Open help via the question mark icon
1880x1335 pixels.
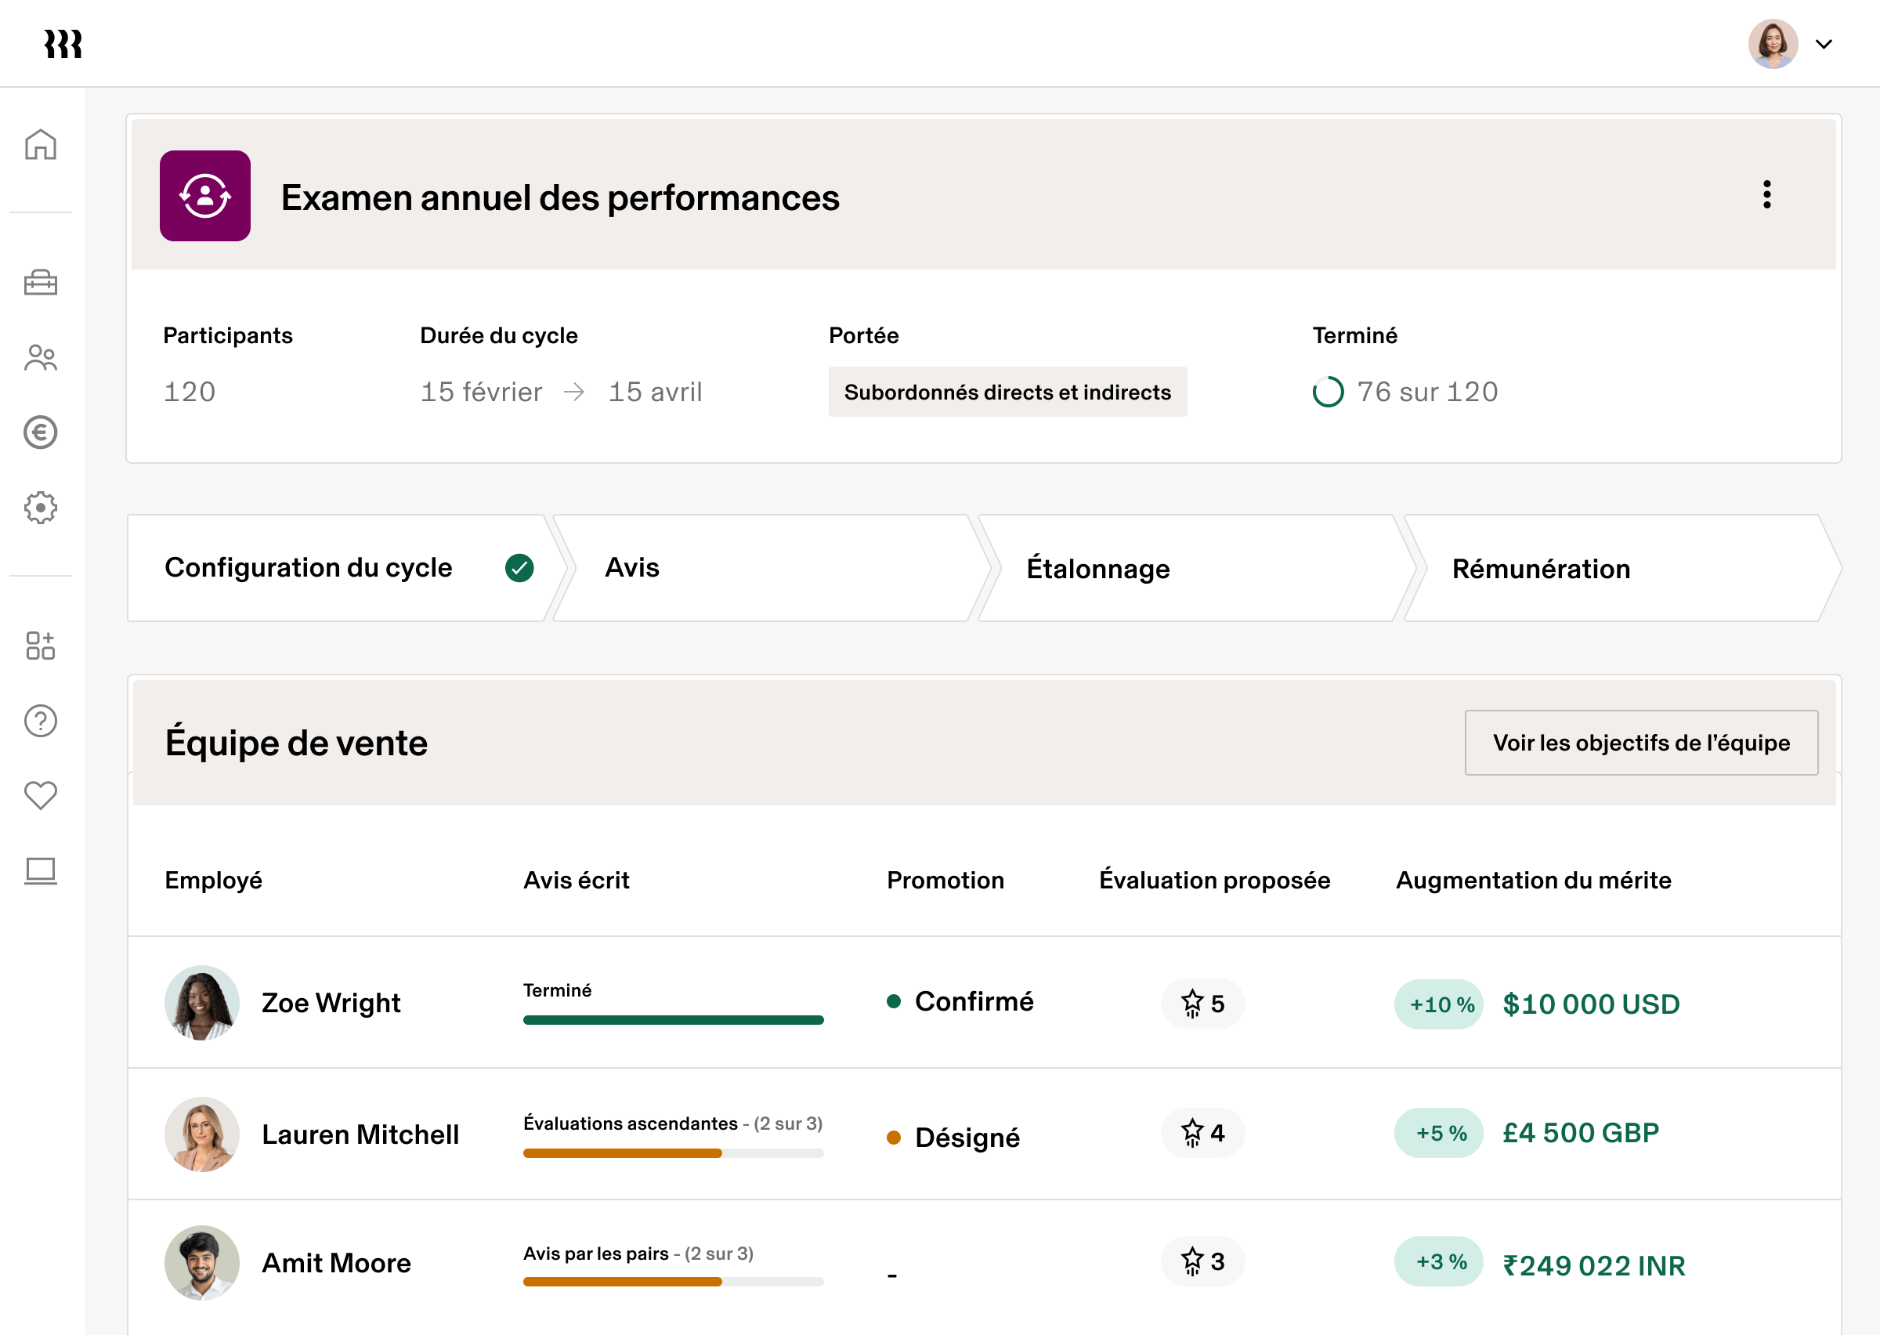click(40, 721)
